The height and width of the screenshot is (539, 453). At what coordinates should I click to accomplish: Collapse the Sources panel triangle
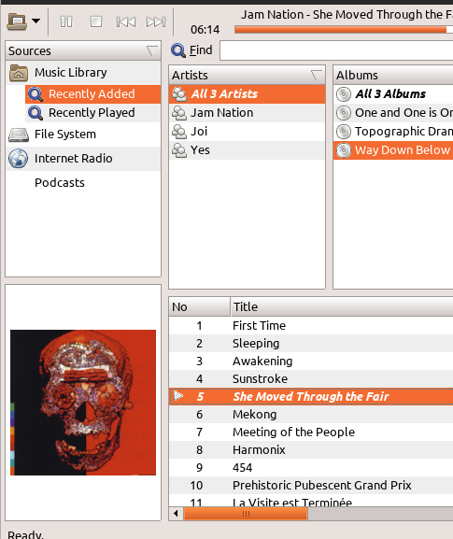point(151,50)
